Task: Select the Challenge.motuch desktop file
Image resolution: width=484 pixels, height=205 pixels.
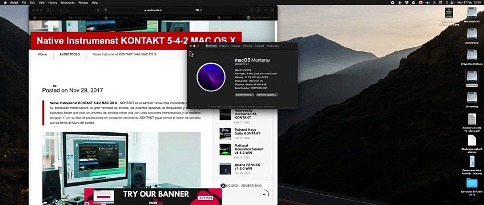Action: coord(472,141)
